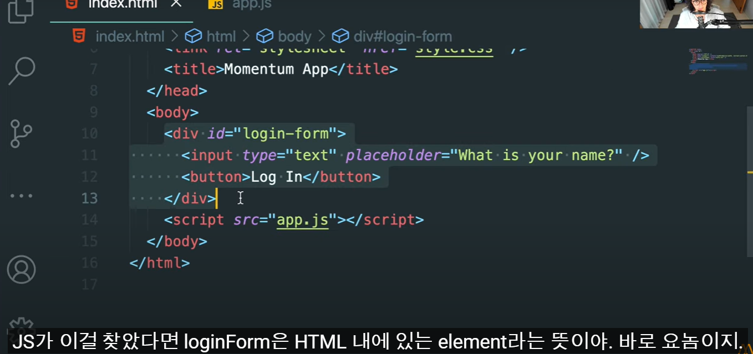Image resolution: width=753 pixels, height=354 pixels.
Task: Follow the app.js link in script tag
Action: pos(303,220)
